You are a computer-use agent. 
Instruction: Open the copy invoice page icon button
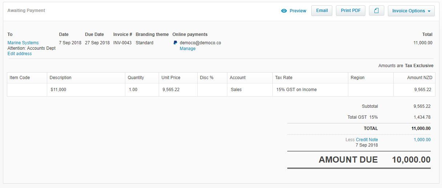[377, 11]
